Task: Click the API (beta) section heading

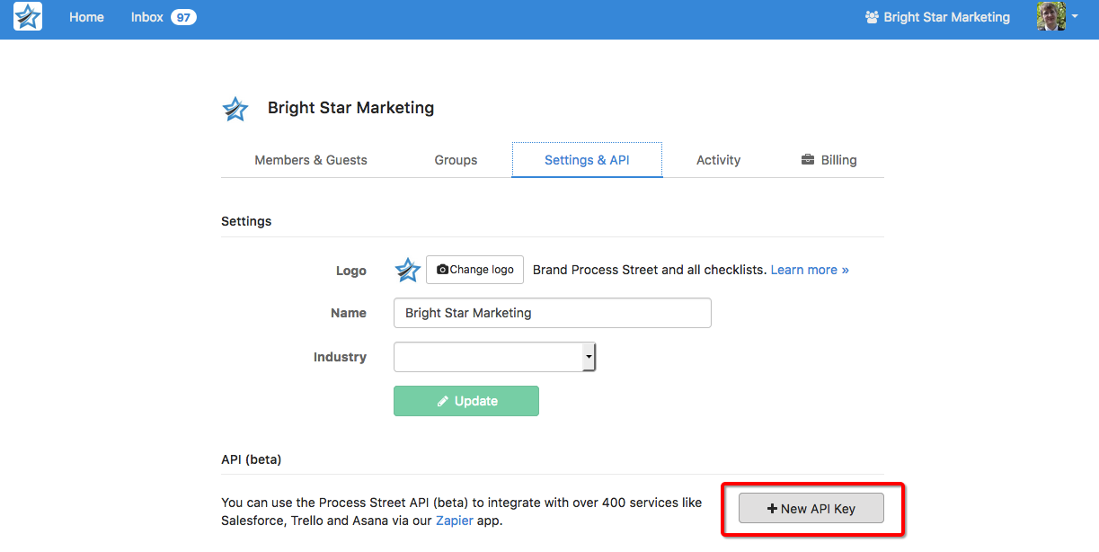Action: pyautogui.click(x=252, y=459)
